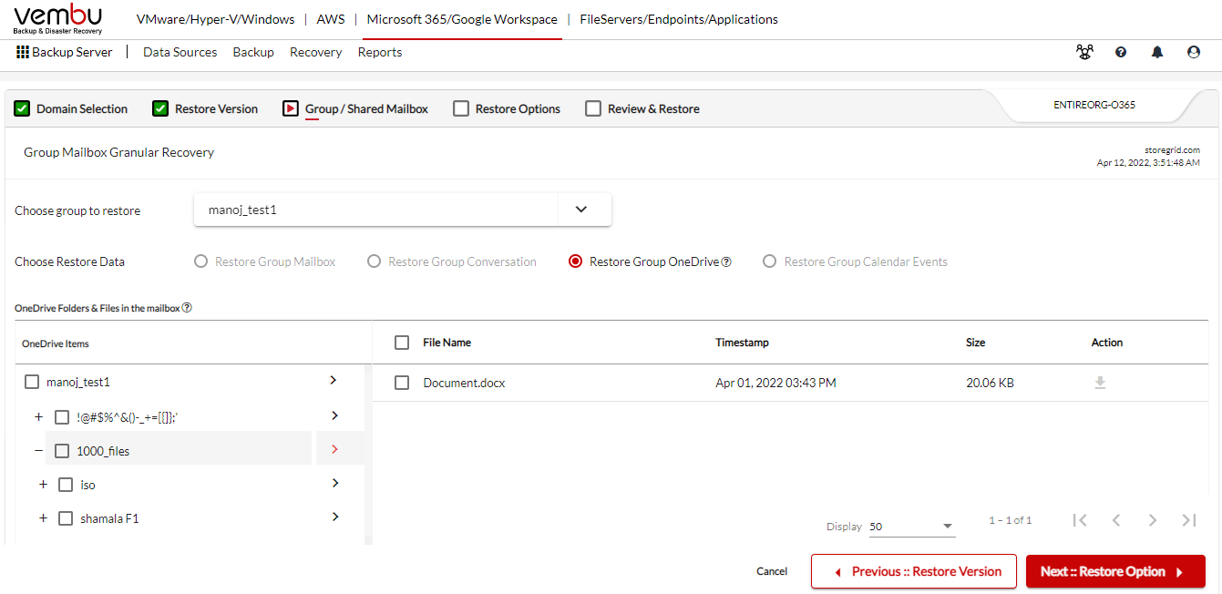1222x594 pixels.
Task: Tick the select-all File Name header checkbox
Action: click(x=402, y=343)
